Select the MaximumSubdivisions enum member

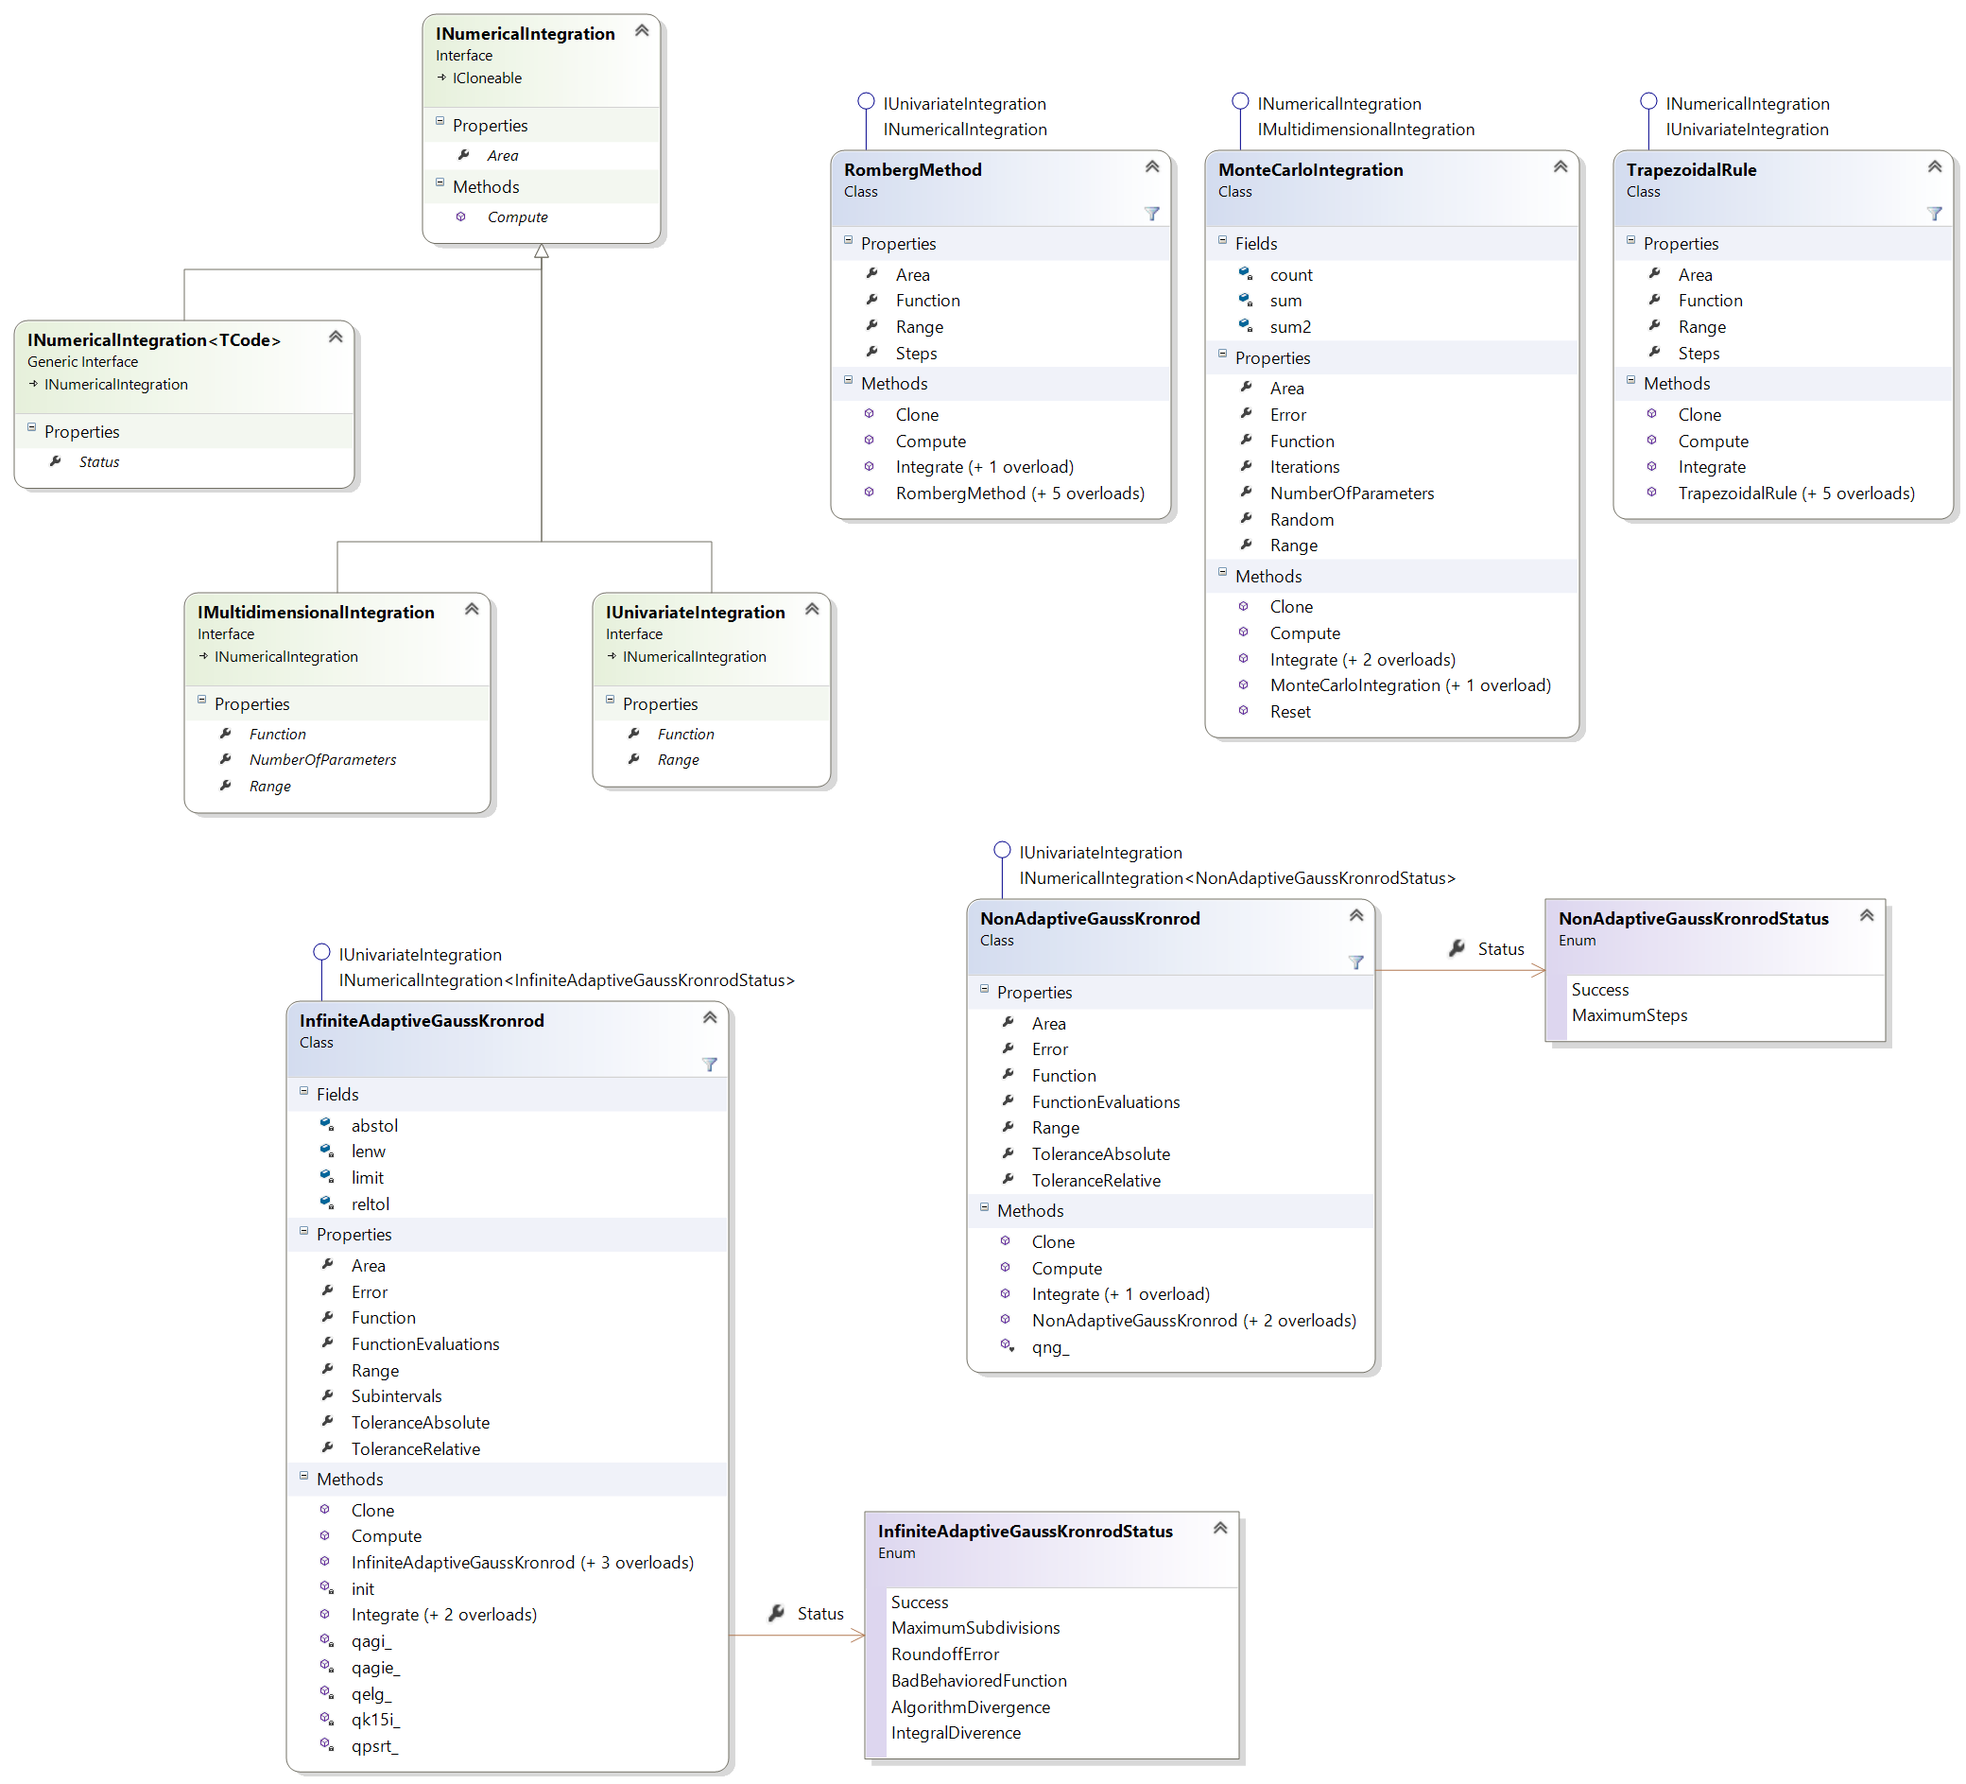click(977, 1630)
